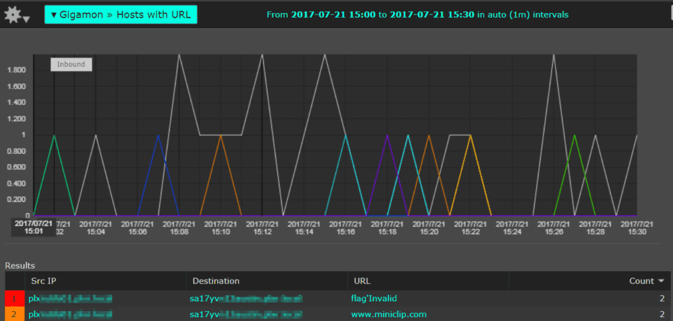Select red color swatch for row 1
This screenshot has height=321, width=673.
pos(15,298)
